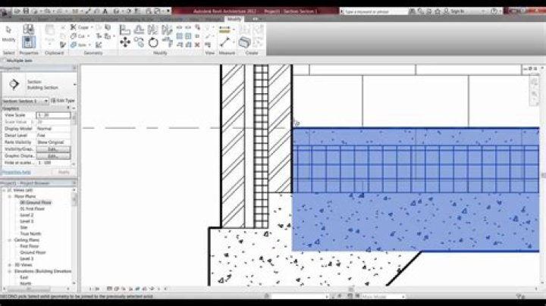
Task: Collapse the Ceiling Plans tree node
Action: pyautogui.click(x=10, y=240)
